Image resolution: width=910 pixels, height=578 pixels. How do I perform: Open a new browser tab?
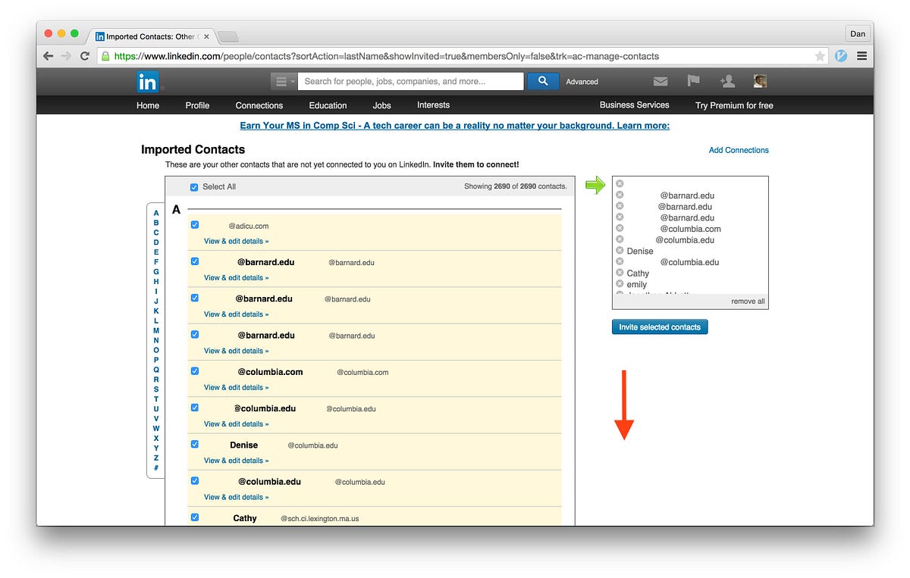point(227,36)
